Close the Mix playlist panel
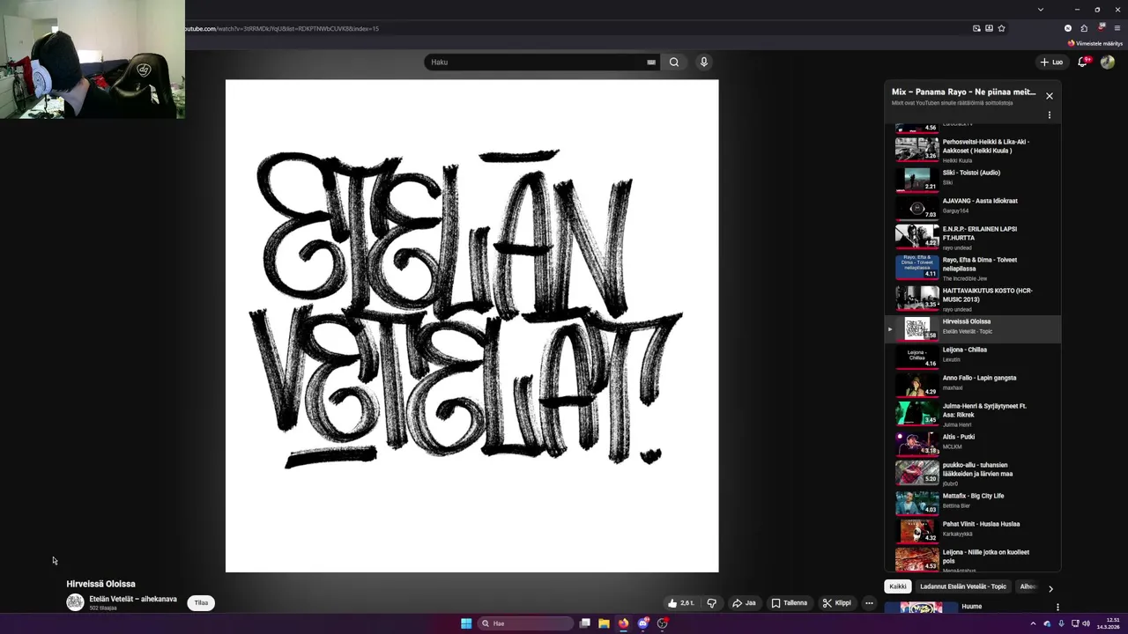Screen dimensions: 1128x634 click(x=1049, y=96)
